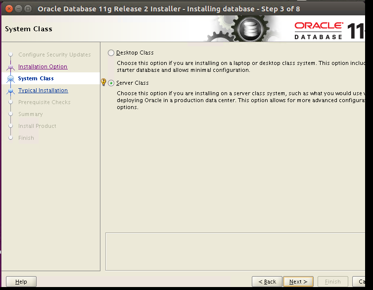
Task: Click the System Class page heading
Action: 29,29
